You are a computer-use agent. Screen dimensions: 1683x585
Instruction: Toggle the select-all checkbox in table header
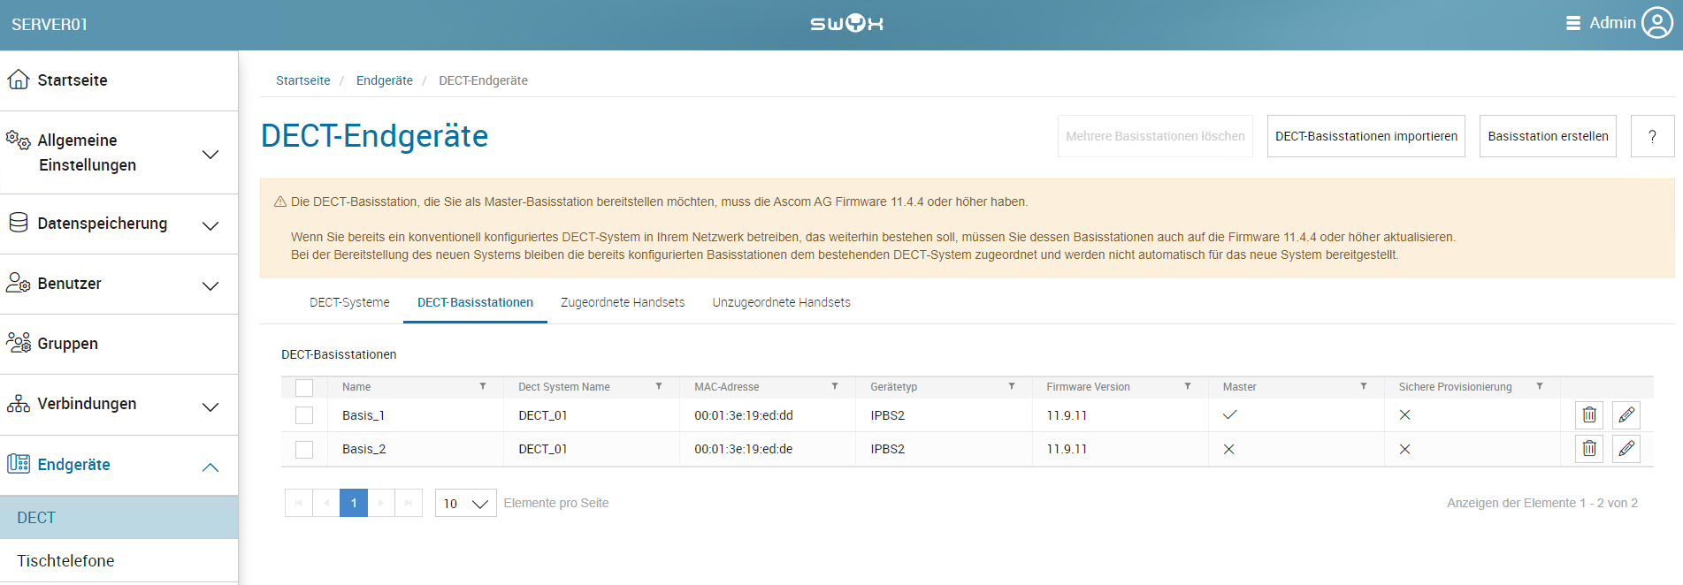tap(304, 388)
